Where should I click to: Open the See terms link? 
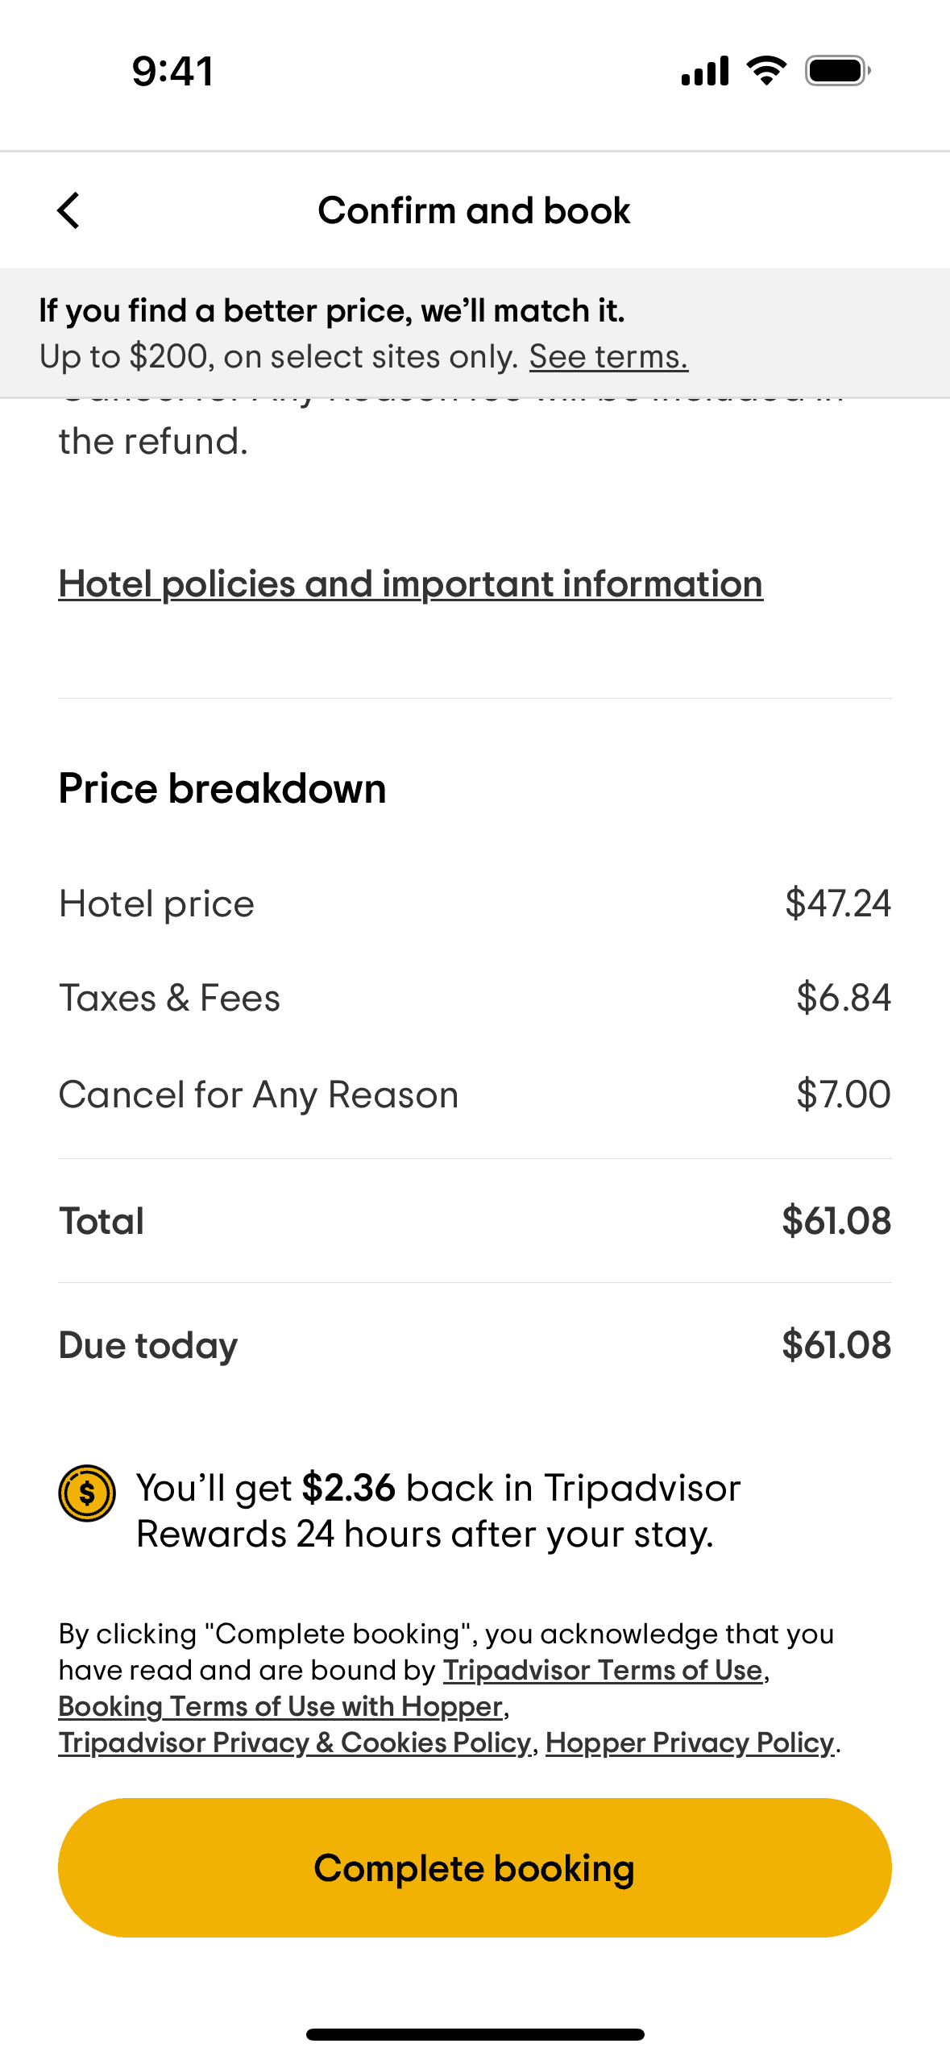click(608, 356)
